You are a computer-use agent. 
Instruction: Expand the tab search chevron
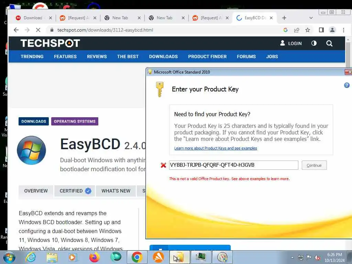pos(311,18)
